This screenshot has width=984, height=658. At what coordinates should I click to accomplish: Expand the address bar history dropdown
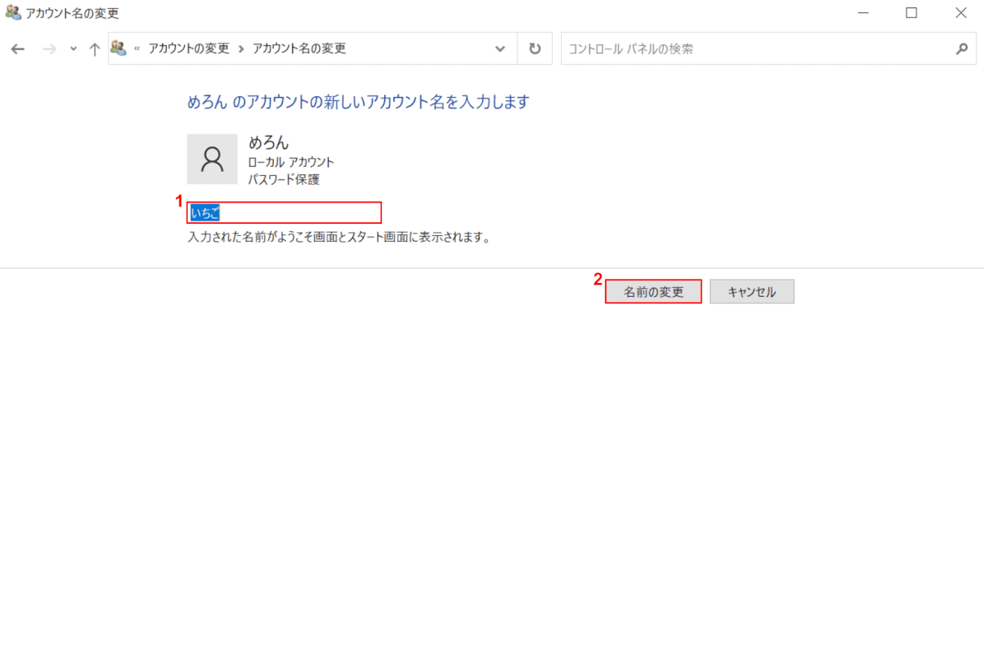tap(499, 49)
